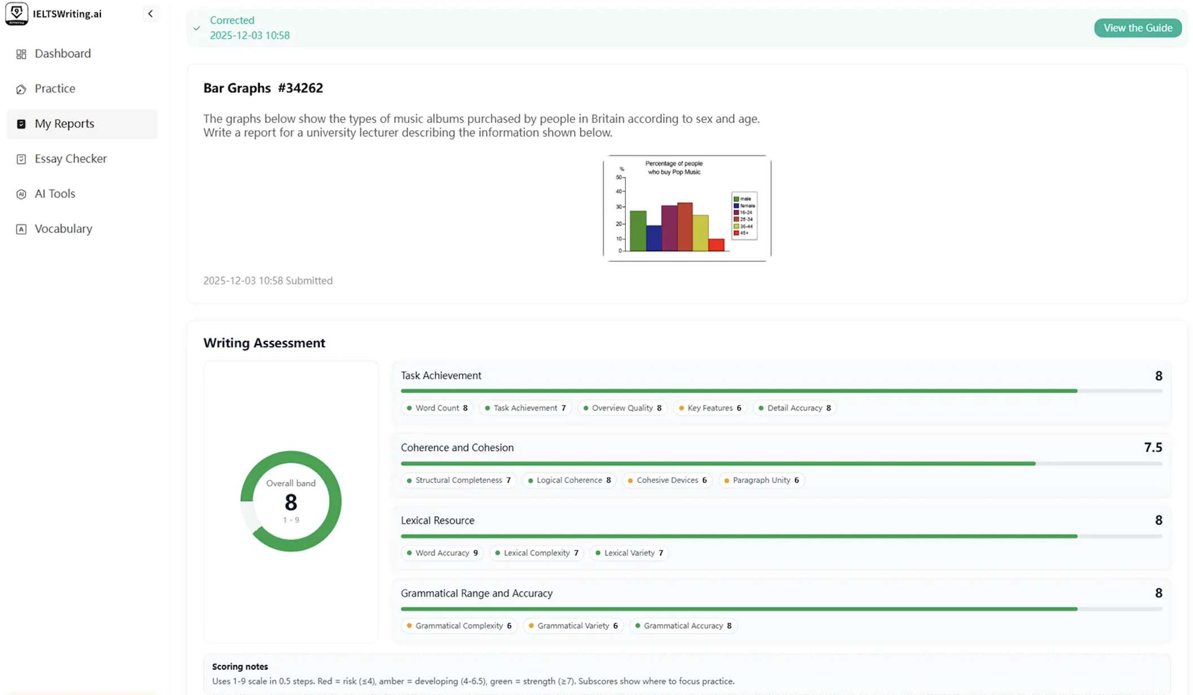
Task: Open the Dashboard menu item
Action: pos(63,54)
